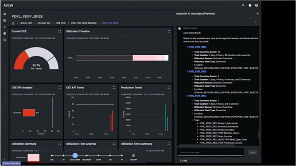Image resolution: width=296 pixels, height=166 pixels.
Task: Maximize the Utilization Timeline widget
Action: pos(169,31)
